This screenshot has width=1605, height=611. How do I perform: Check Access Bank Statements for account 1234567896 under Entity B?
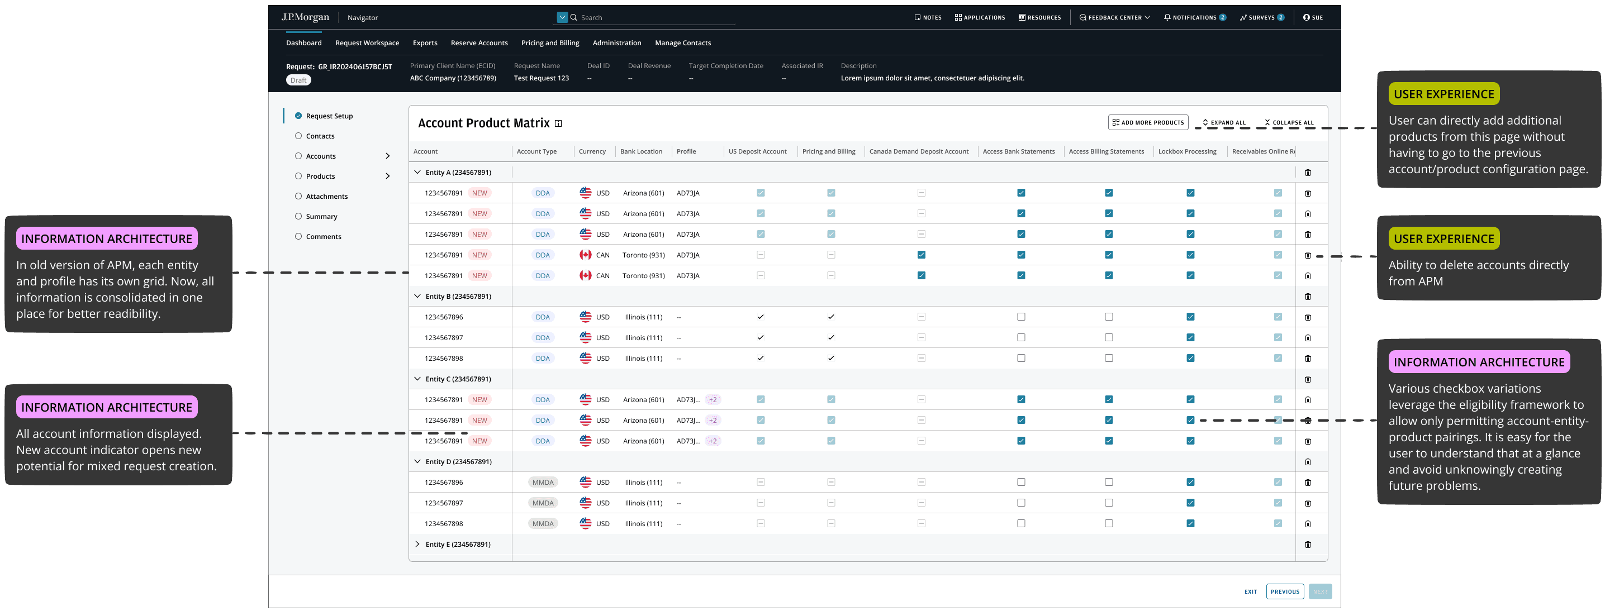pyautogui.click(x=1020, y=317)
